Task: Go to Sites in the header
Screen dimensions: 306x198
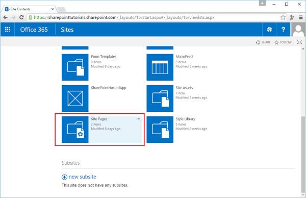Action: point(67,30)
